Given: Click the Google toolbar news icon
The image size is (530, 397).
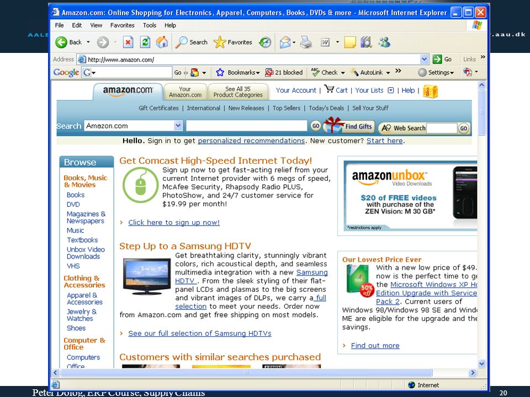Looking at the screenshot, I should [x=194, y=72].
